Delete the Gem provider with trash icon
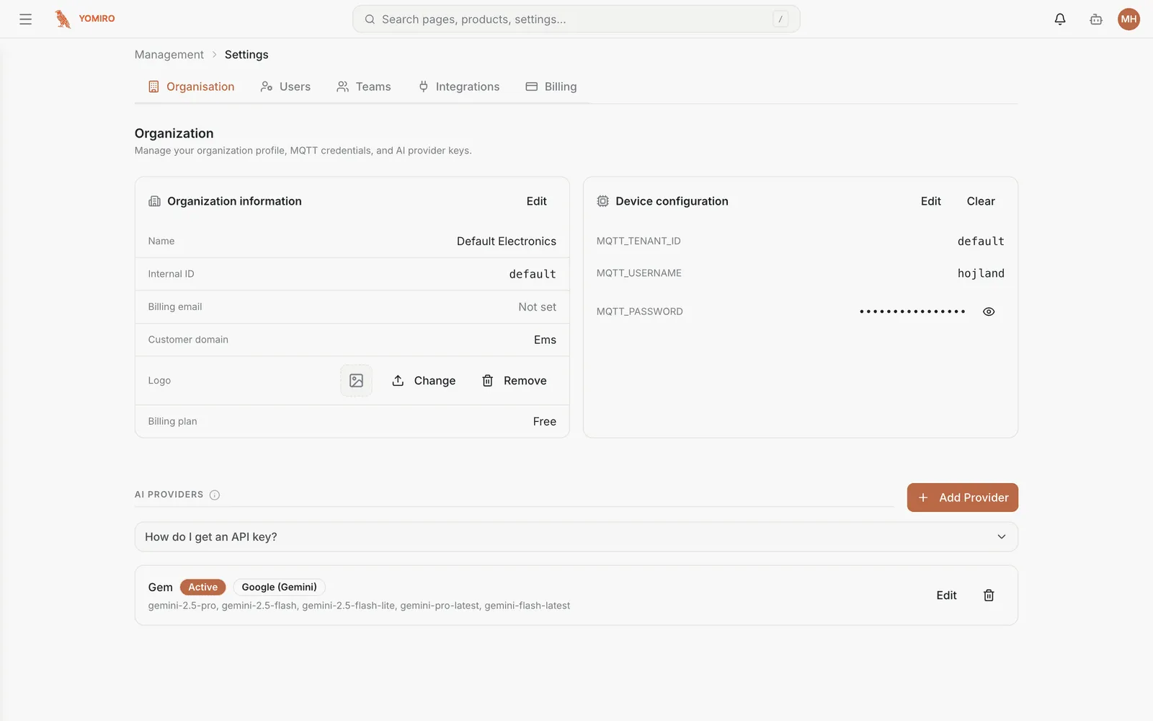 989,596
